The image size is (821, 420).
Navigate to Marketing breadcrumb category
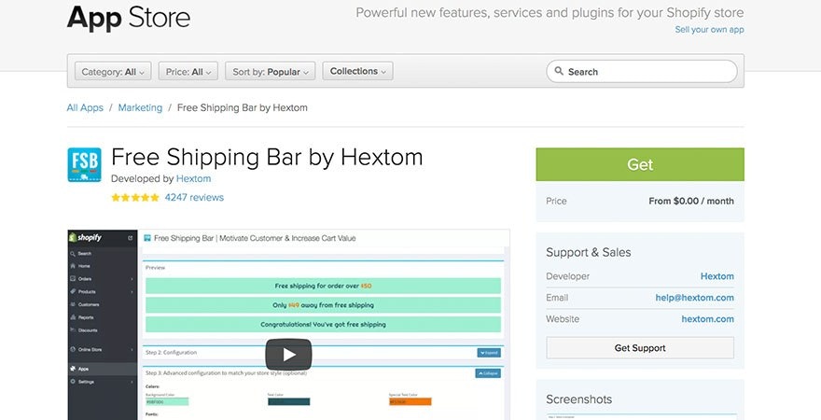pos(140,107)
